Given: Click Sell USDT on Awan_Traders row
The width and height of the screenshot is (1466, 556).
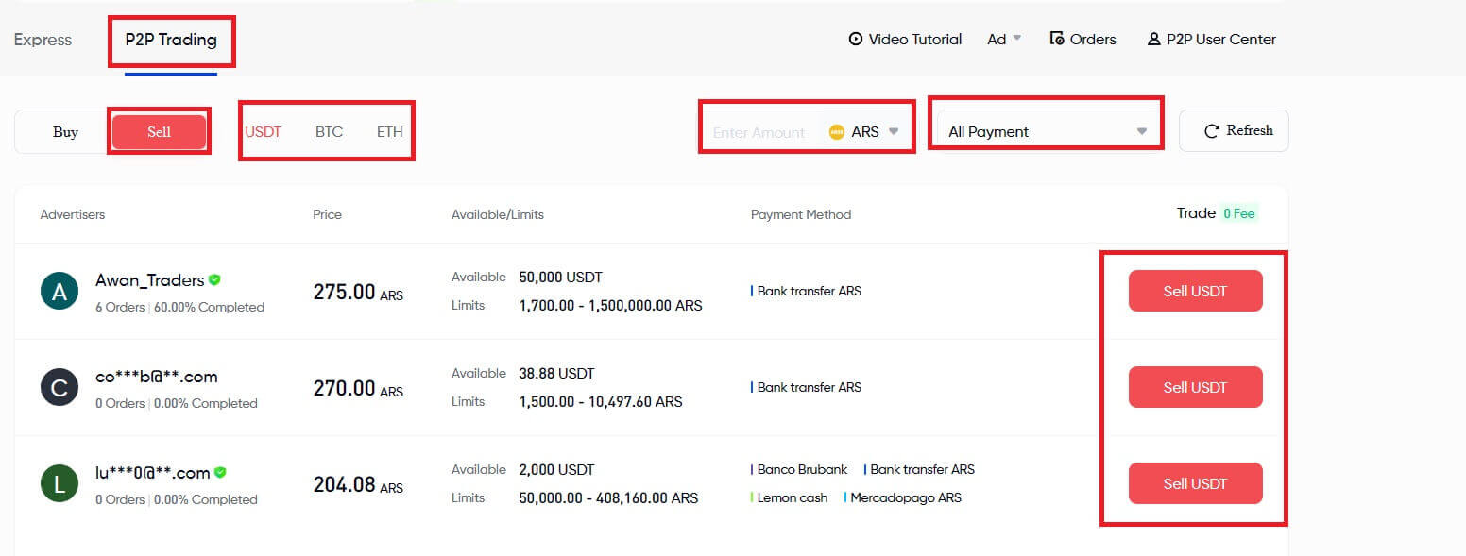Looking at the screenshot, I should pos(1195,291).
